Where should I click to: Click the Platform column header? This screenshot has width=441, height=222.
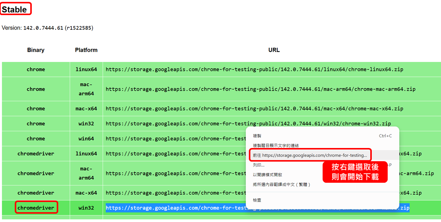tap(86, 50)
